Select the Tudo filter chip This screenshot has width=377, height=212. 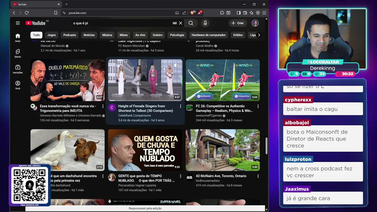click(x=37, y=35)
